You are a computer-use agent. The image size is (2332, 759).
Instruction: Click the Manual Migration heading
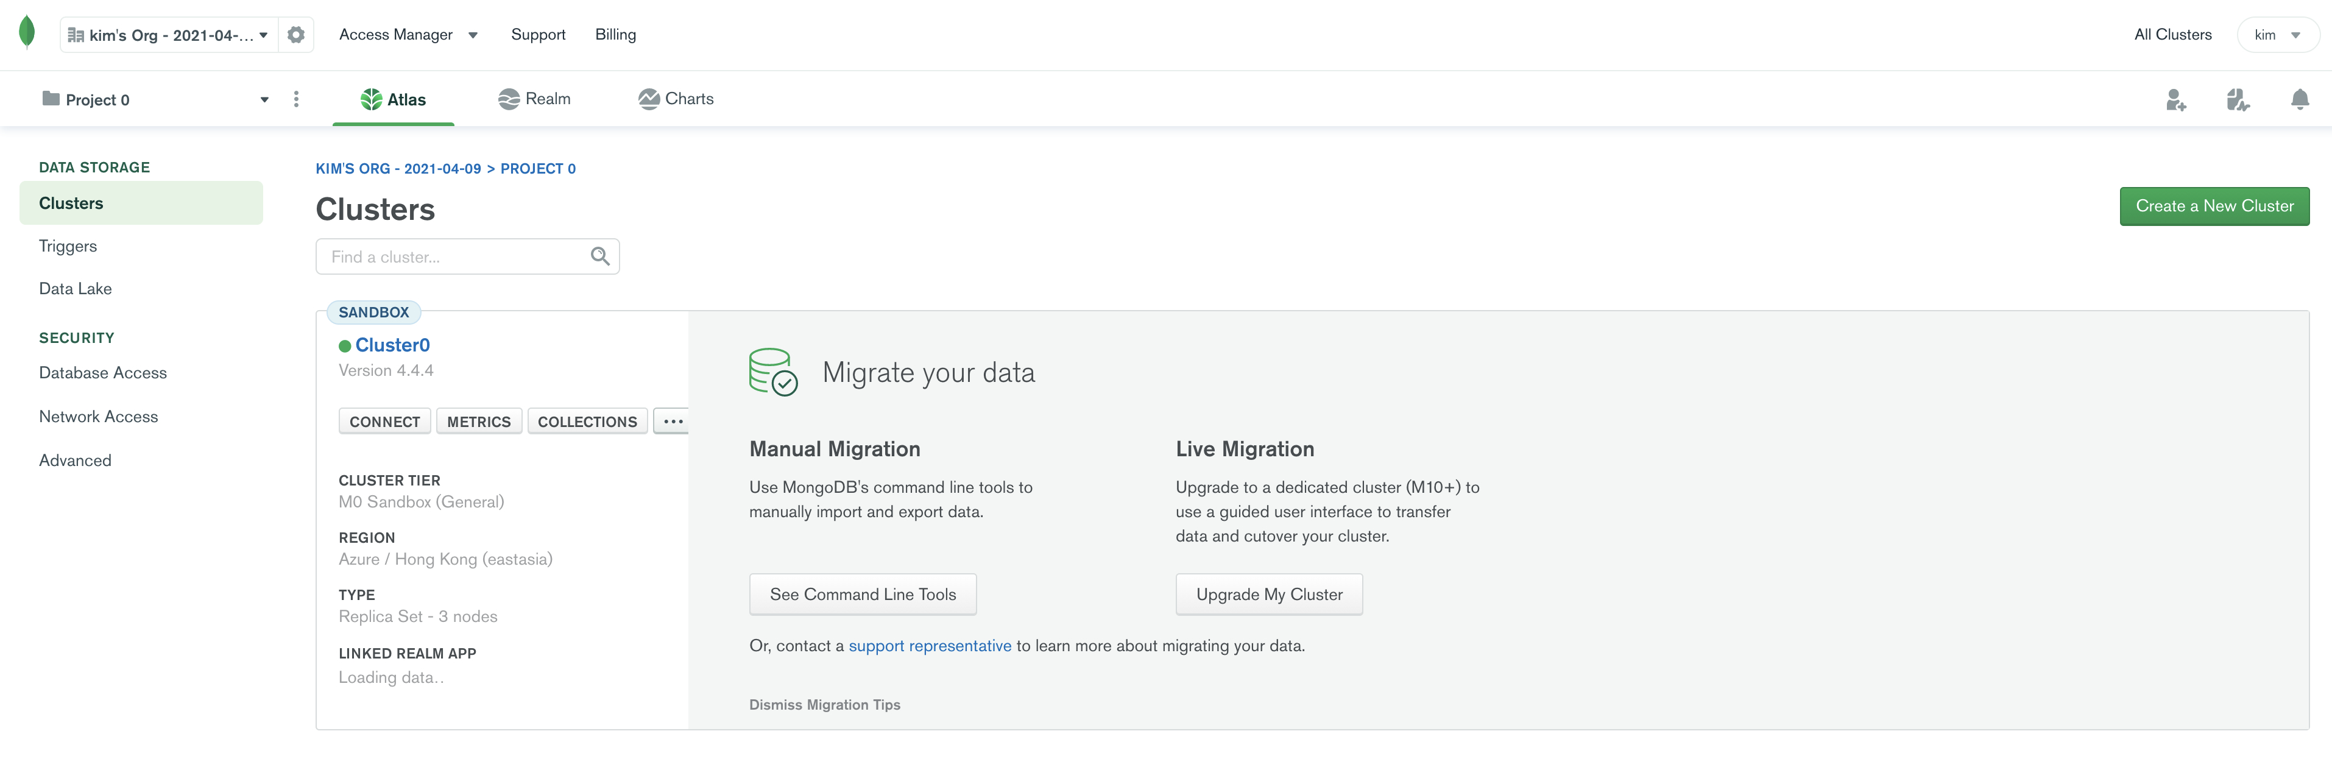point(835,449)
